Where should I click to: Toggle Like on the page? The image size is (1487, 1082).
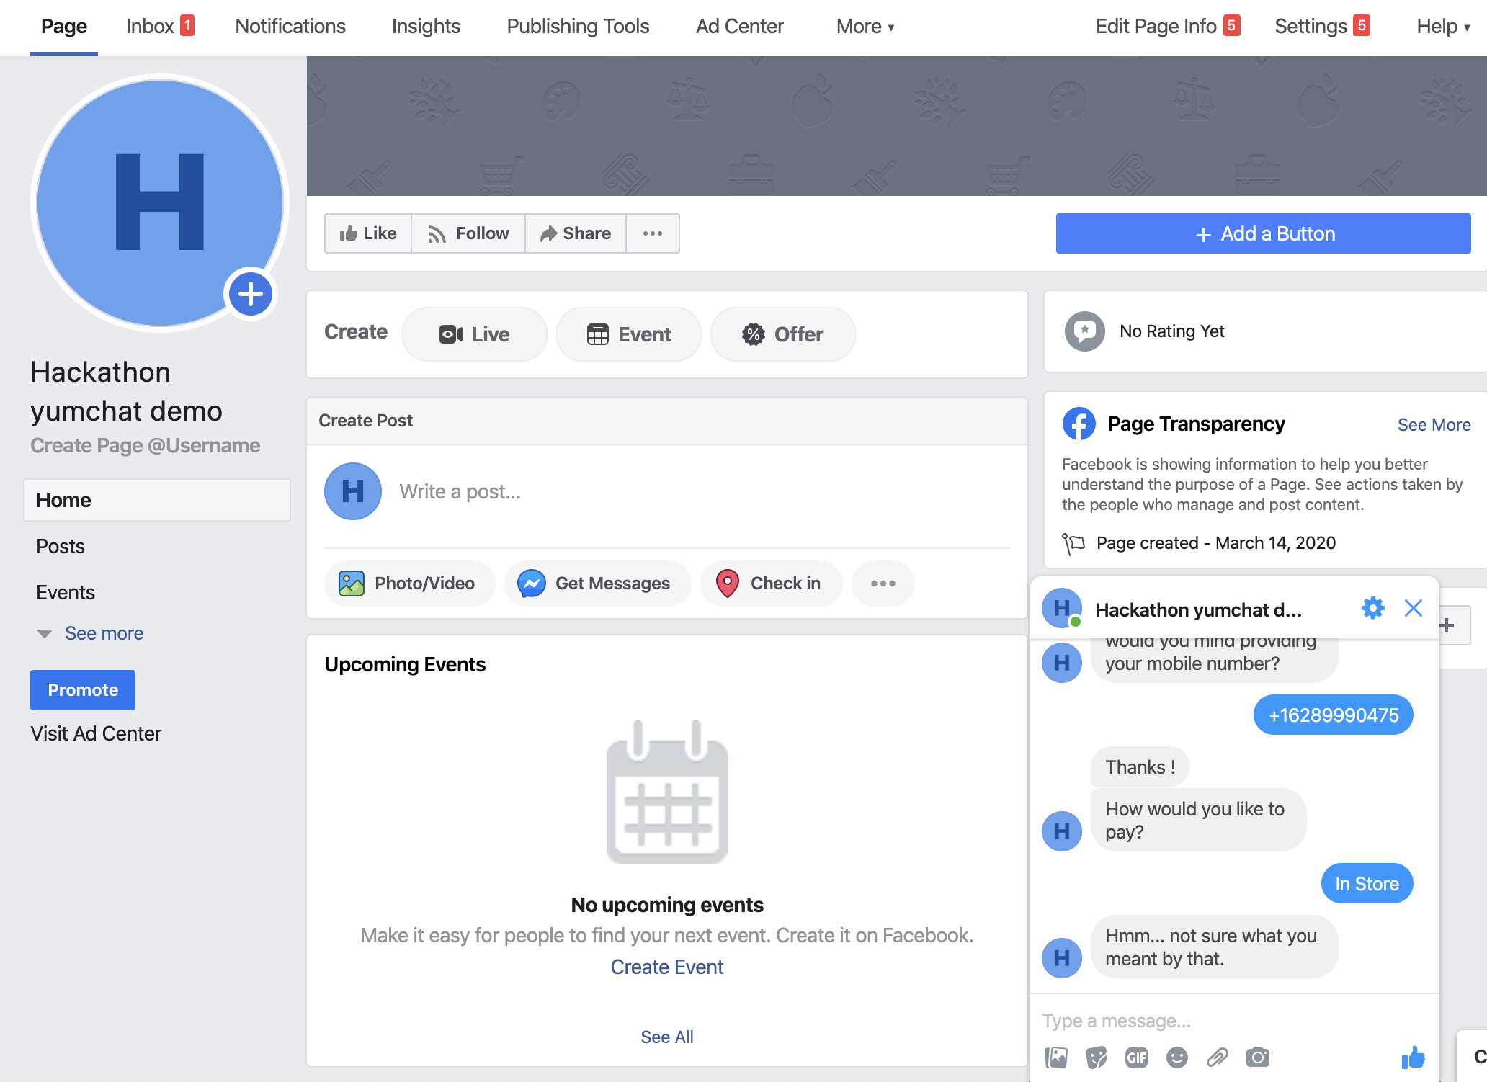point(368,233)
